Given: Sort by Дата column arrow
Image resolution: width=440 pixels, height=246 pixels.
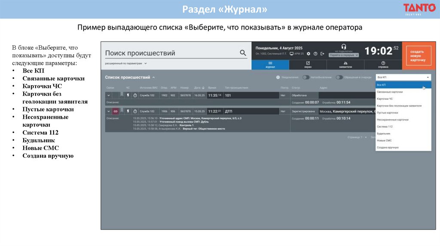Looking at the screenshot, I should coord(203,88).
